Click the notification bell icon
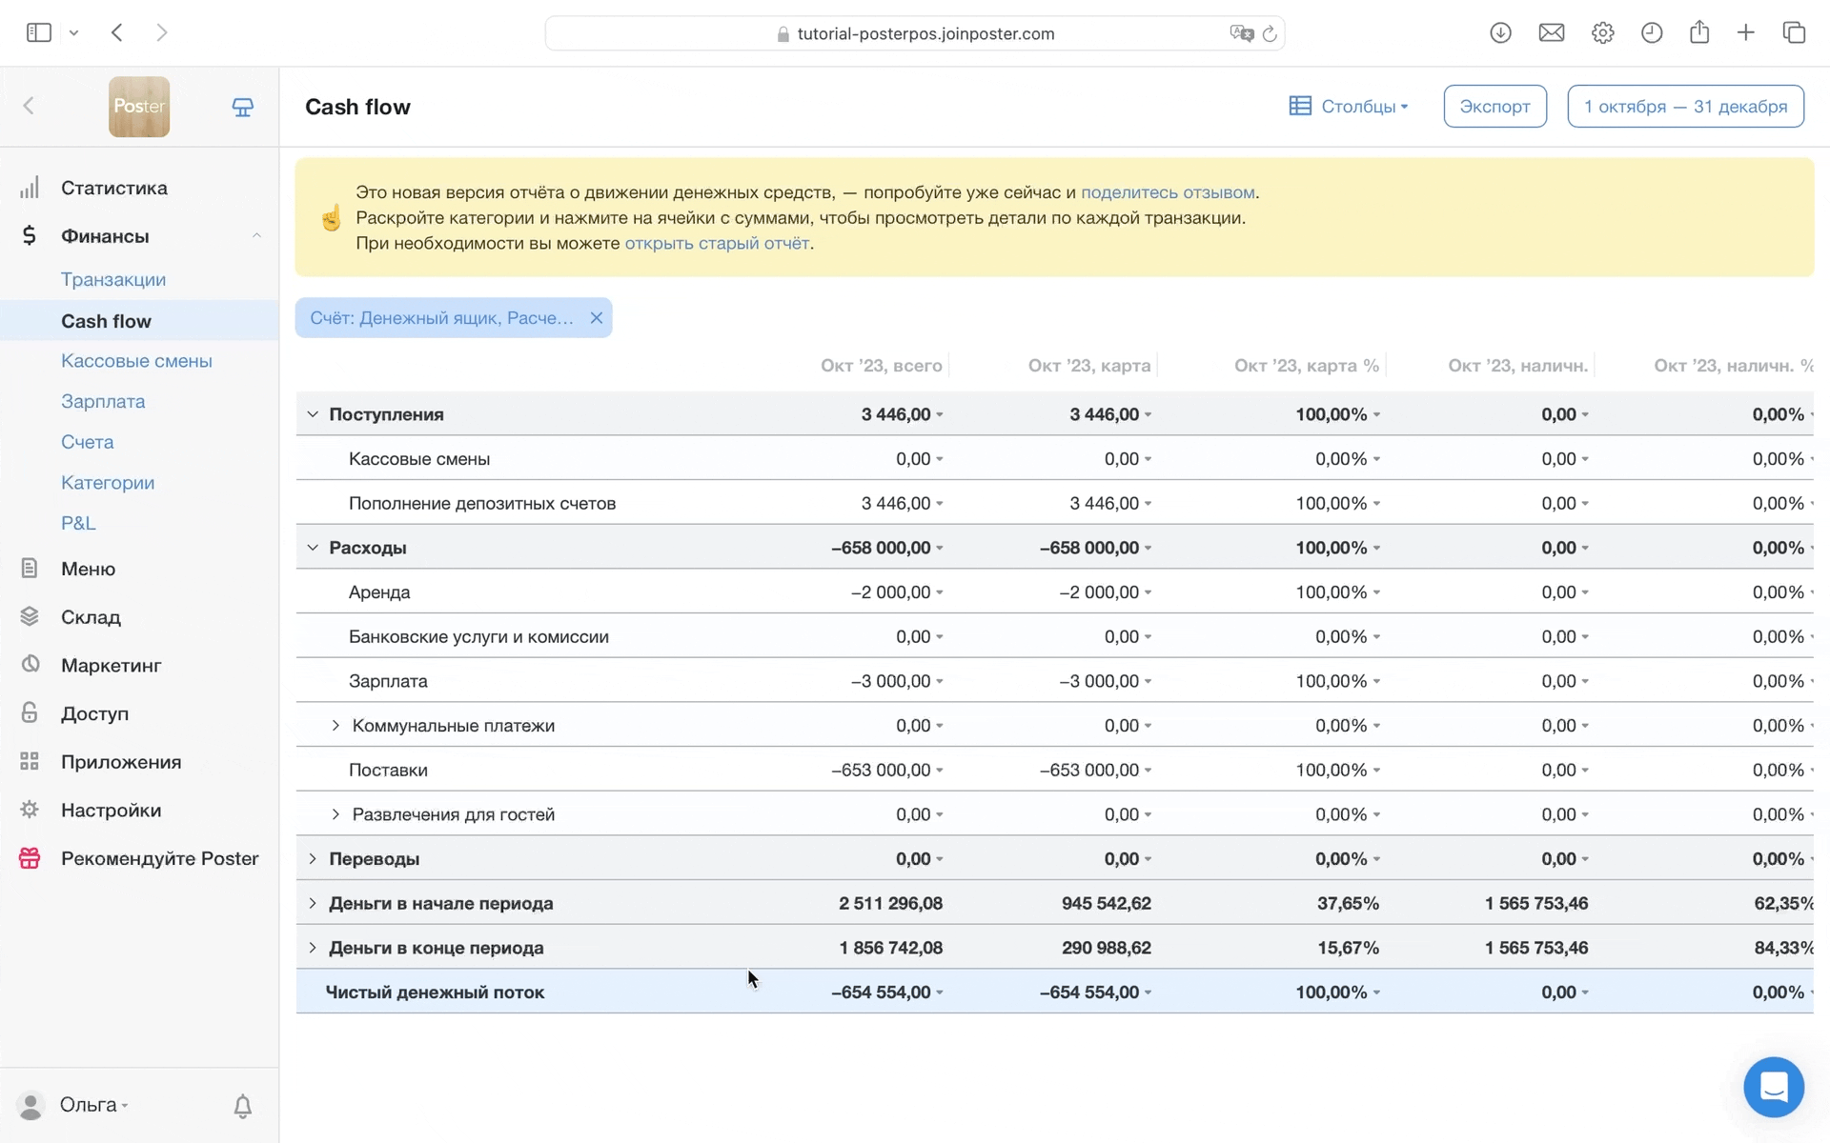The height and width of the screenshot is (1143, 1830). coord(243,1106)
